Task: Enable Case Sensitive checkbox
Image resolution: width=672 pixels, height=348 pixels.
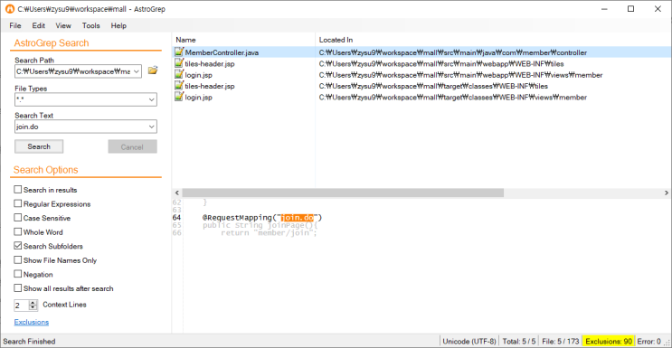Action: click(17, 218)
